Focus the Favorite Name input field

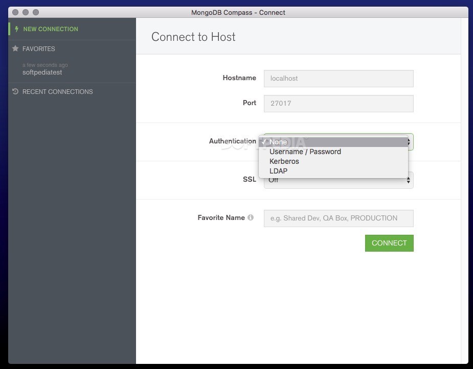pyautogui.click(x=339, y=218)
